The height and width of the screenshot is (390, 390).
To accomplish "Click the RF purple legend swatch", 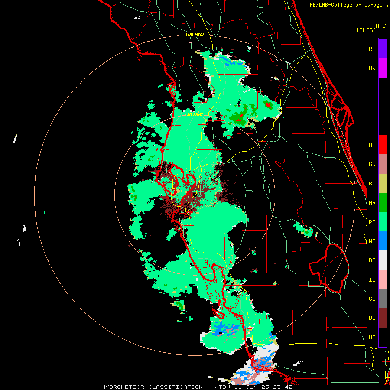I will (x=383, y=49).
